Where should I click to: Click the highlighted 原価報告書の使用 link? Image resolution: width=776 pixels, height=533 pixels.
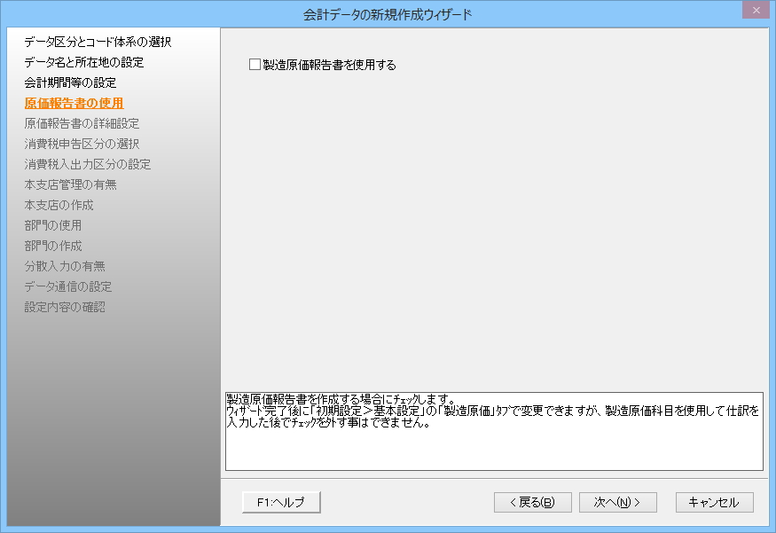point(74,103)
